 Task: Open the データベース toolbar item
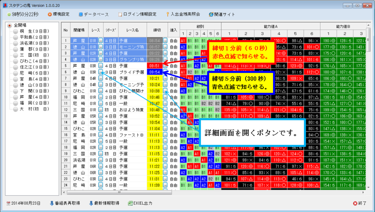click(93, 14)
